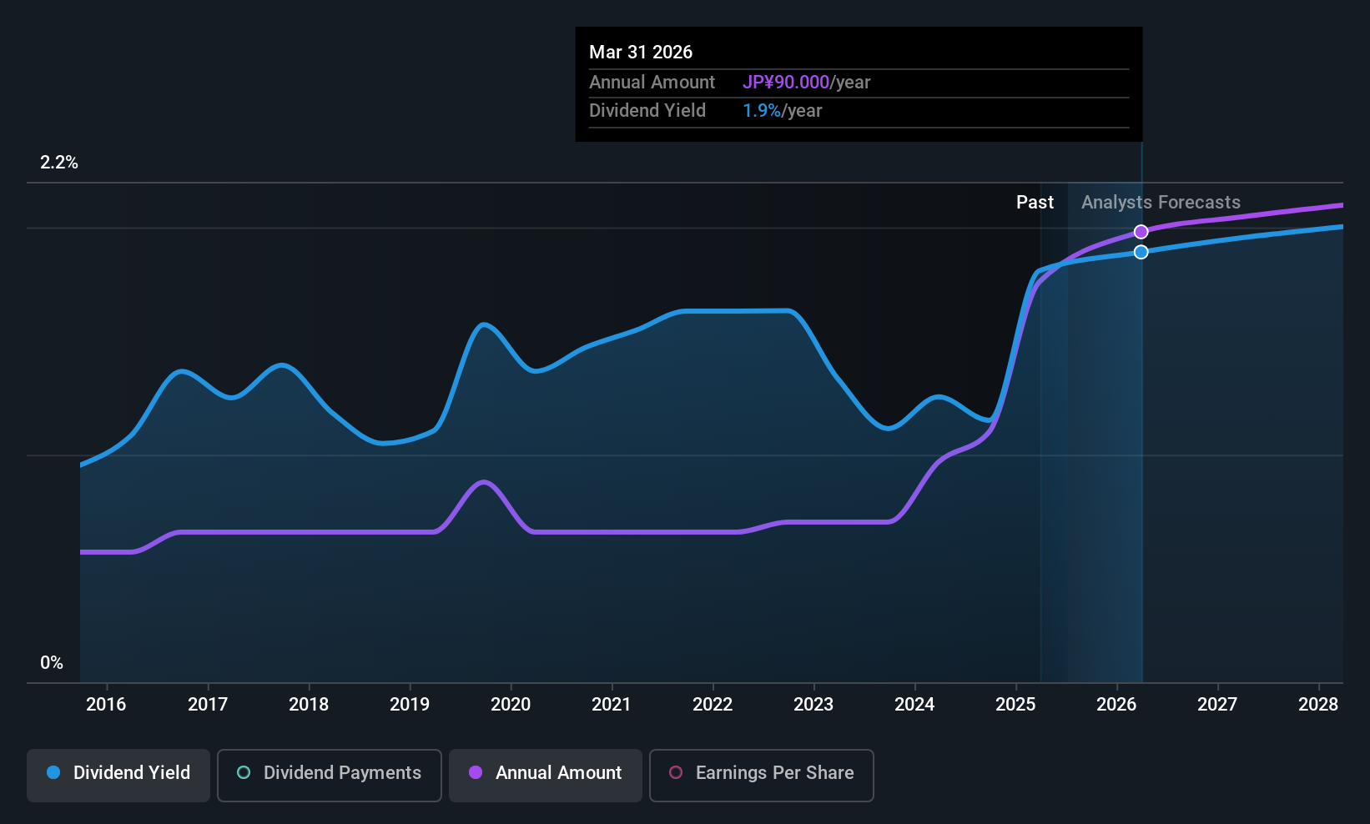Click the tooltip Annual Amount row label

652,83
